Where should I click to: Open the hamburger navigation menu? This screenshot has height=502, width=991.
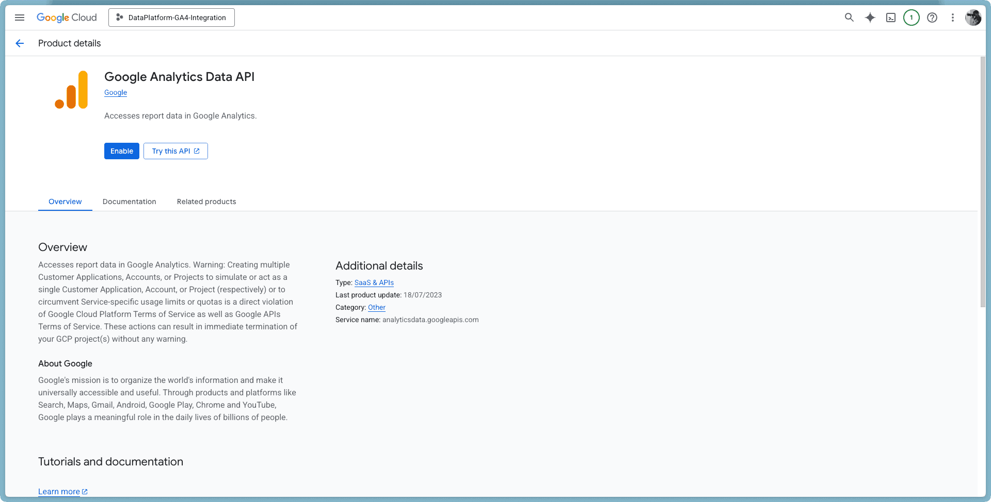pos(20,18)
